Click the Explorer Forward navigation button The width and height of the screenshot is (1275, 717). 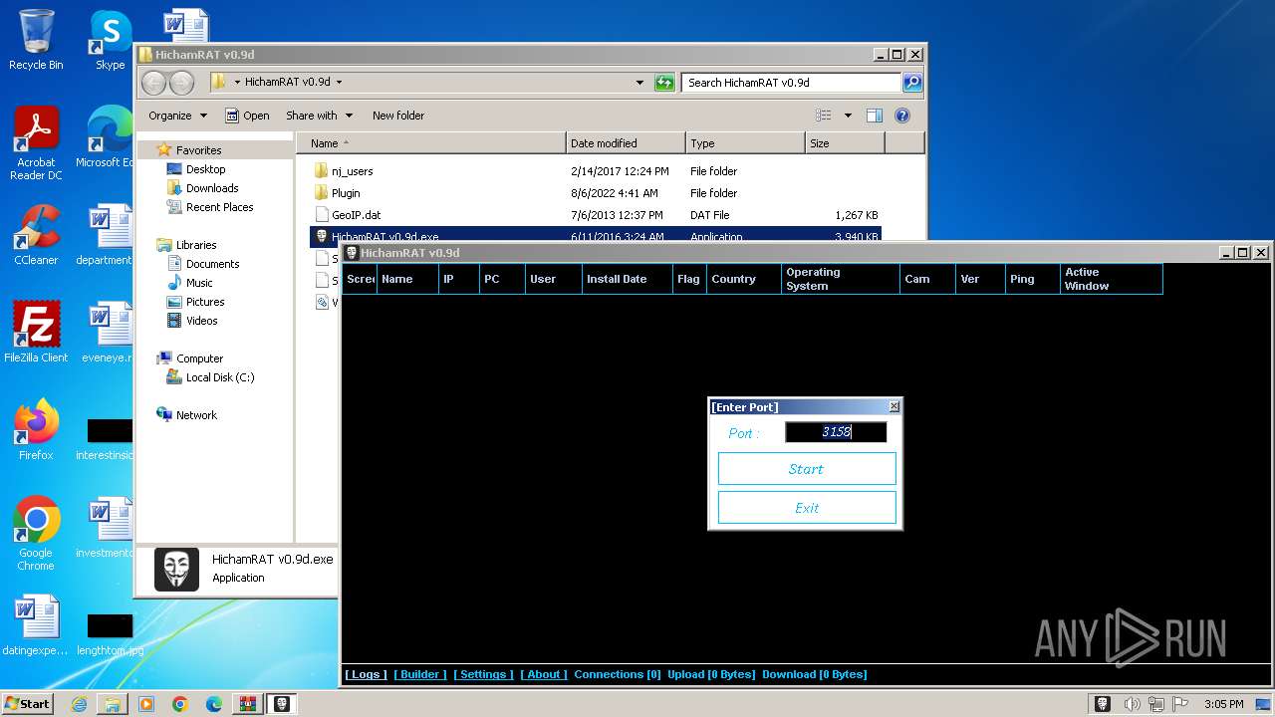pyautogui.click(x=181, y=83)
